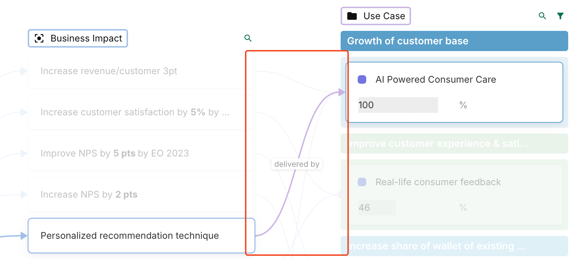
Task: Click the folder icon in Use Case
Action: 352,16
